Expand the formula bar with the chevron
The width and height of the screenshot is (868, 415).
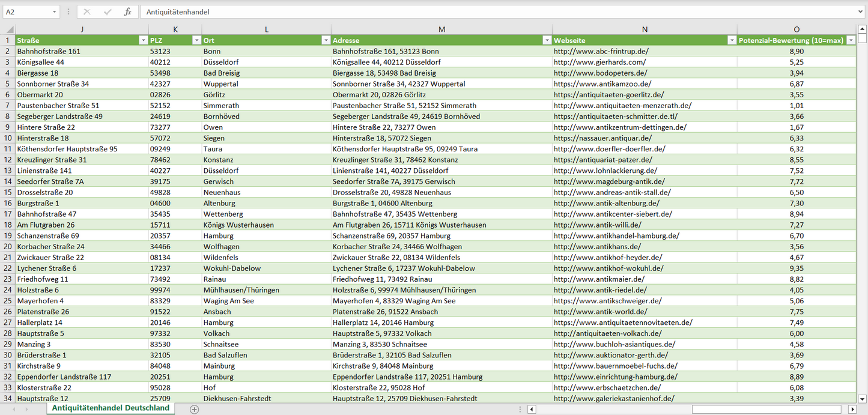(861, 12)
